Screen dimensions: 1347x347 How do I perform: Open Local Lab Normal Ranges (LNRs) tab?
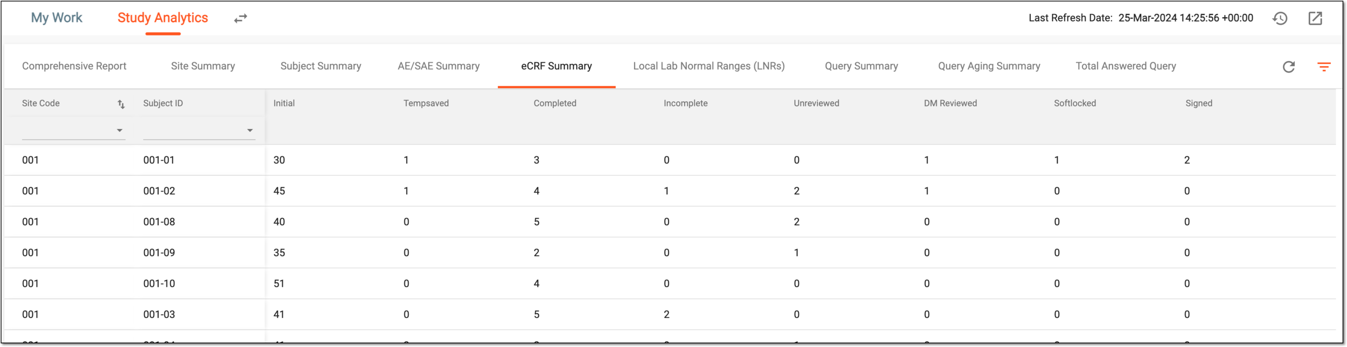tap(709, 66)
